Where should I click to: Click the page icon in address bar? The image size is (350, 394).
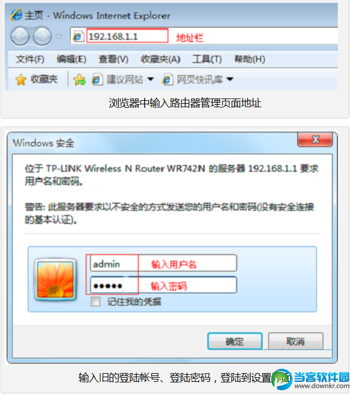point(78,37)
